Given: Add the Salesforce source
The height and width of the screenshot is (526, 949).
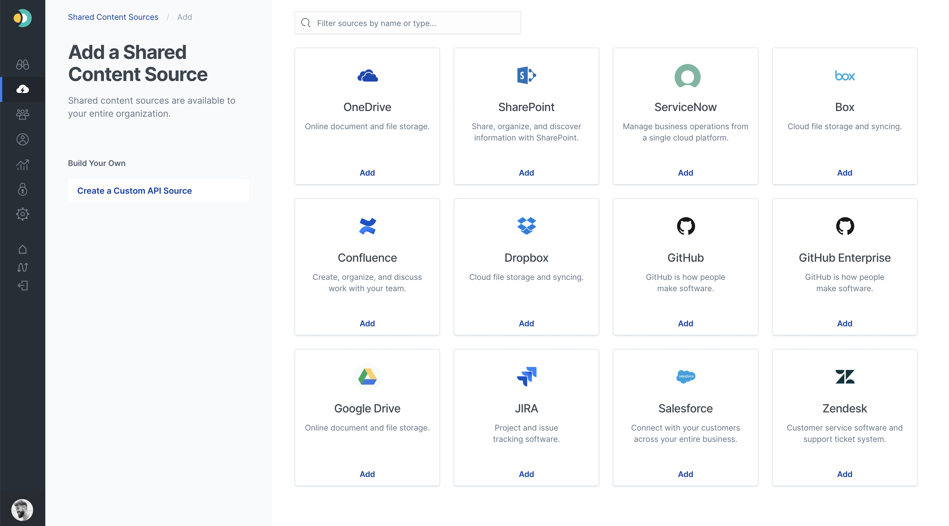Looking at the screenshot, I should pyautogui.click(x=685, y=474).
